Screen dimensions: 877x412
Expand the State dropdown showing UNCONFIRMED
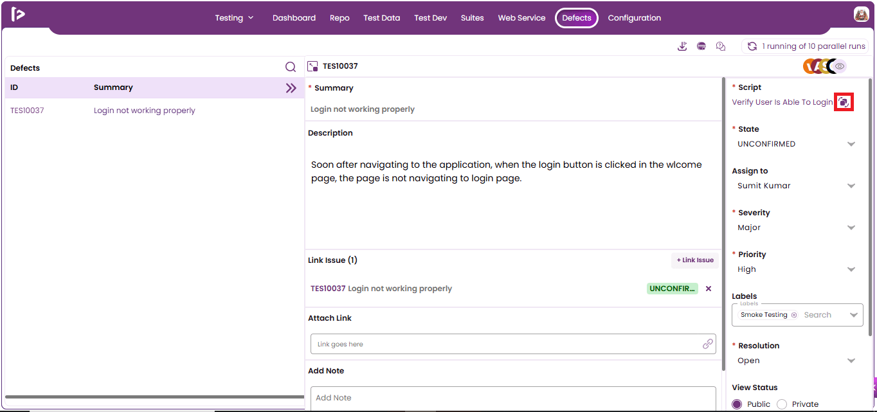pos(797,144)
